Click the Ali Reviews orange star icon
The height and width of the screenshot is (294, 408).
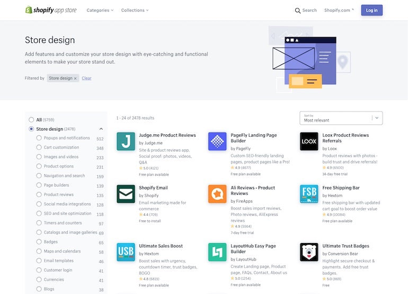217,194
